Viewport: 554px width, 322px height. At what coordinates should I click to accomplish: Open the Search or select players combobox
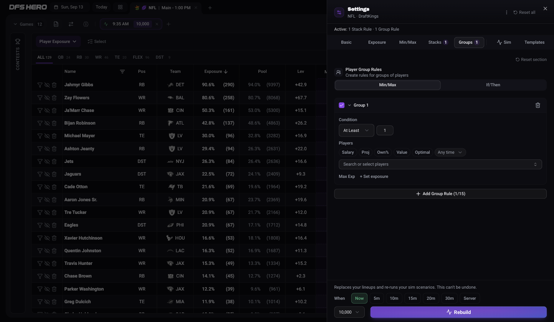[x=440, y=164]
